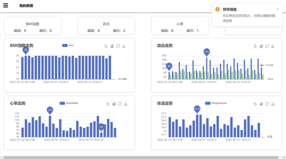286x159 pixels.
Task: Click the 体温走势 chart title
Action: (x=165, y=103)
